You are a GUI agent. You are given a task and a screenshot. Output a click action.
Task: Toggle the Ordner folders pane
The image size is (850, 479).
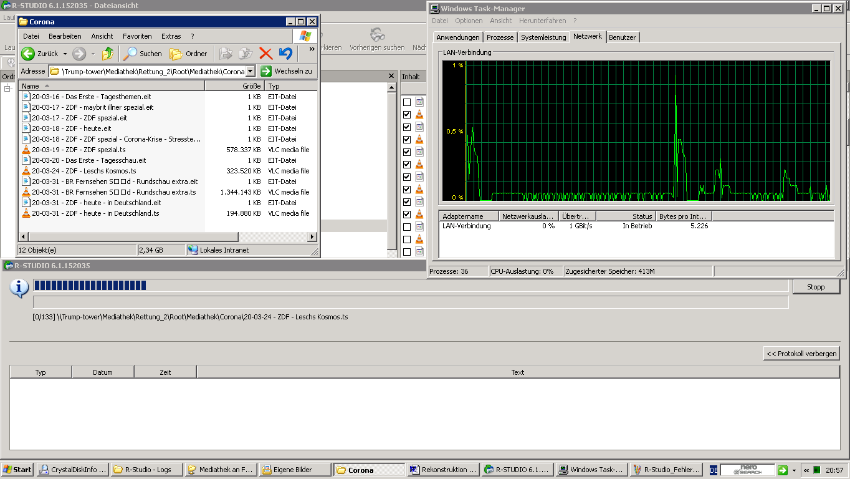(x=188, y=54)
